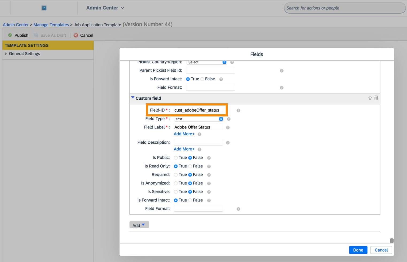
Task: Expand the Add button dropdown arrow
Action: coord(144,225)
